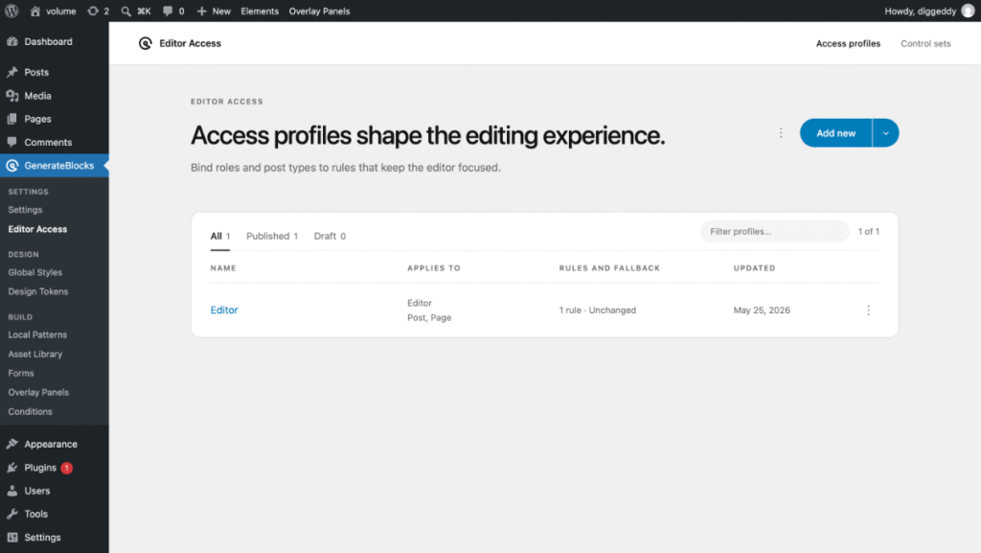981x553 pixels.
Task: Open Asset Library in sidebar
Action: 35,354
